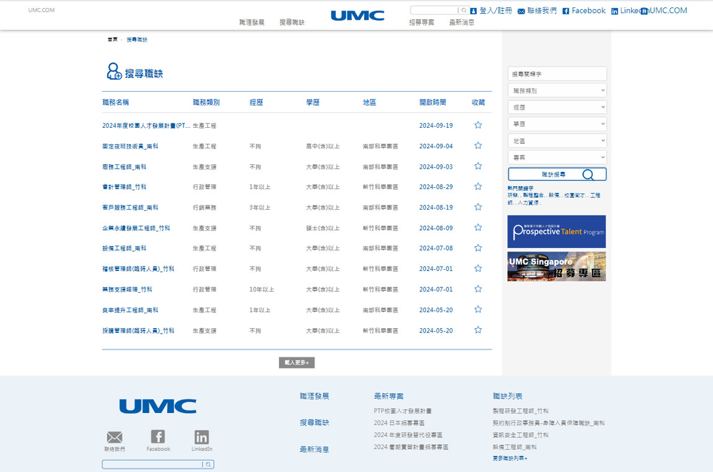Click the 載入更多+ button

pos(297,362)
